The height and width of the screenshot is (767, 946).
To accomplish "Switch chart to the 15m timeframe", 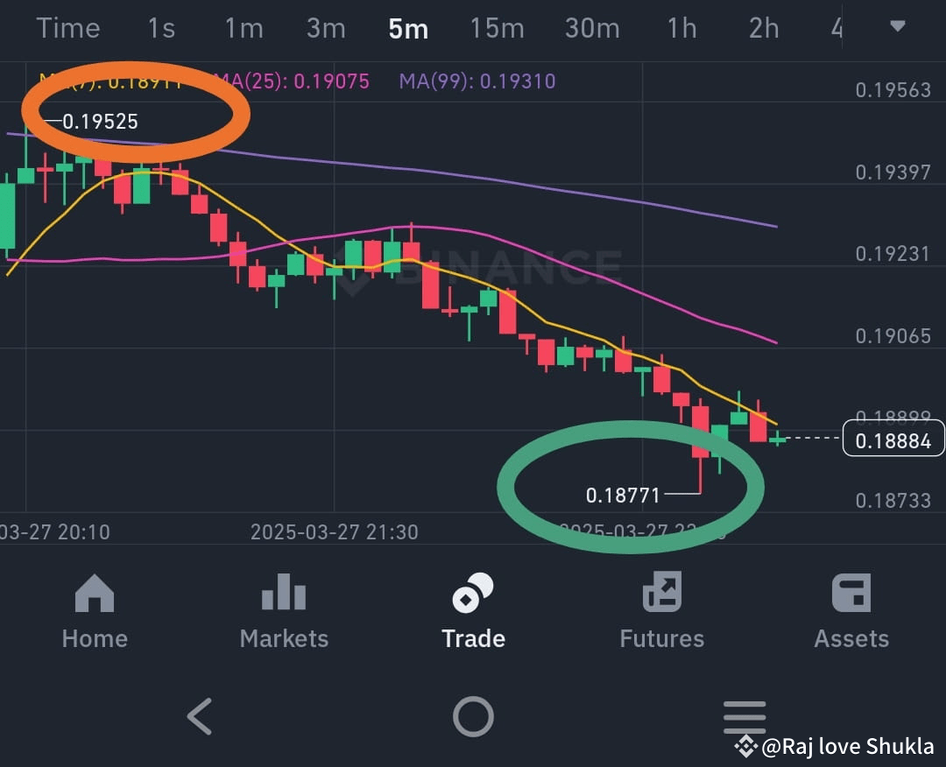I will point(497,29).
